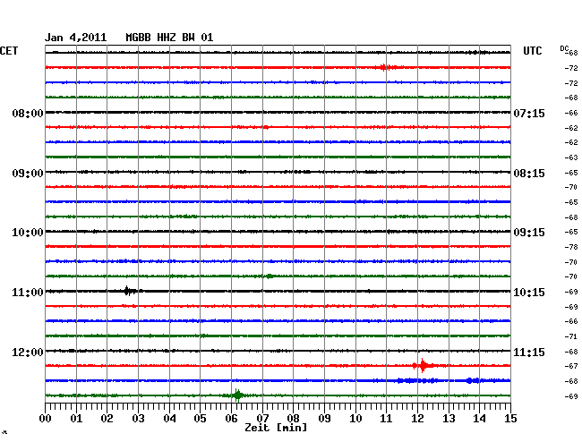Click the 05 minute axis label
This screenshot has height=442, width=582.
coord(200,419)
